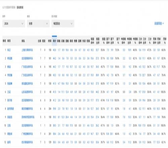This screenshot has height=148, width=168.
Task: Open the 山东高速青年队 team link
Action: tap(27, 92)
